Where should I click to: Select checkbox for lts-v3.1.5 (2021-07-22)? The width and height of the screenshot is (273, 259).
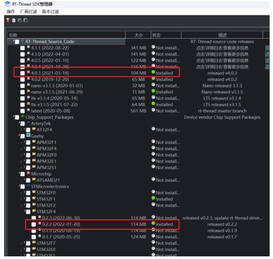tap(22, 105)
